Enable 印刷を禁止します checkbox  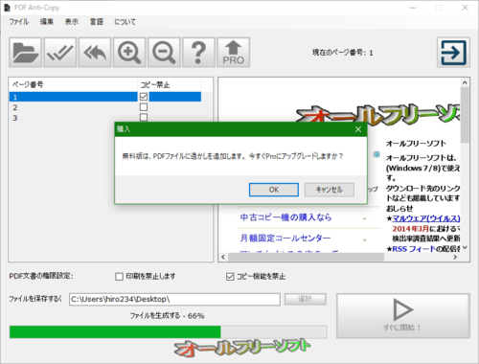click(119, 277)
